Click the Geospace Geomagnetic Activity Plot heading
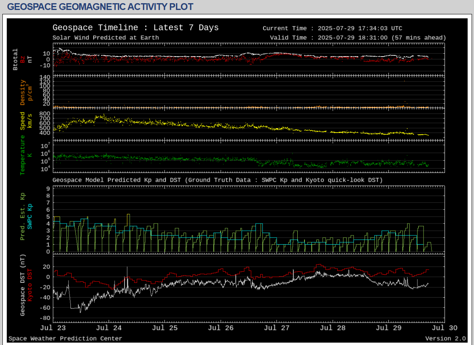 tap(100, 7)
